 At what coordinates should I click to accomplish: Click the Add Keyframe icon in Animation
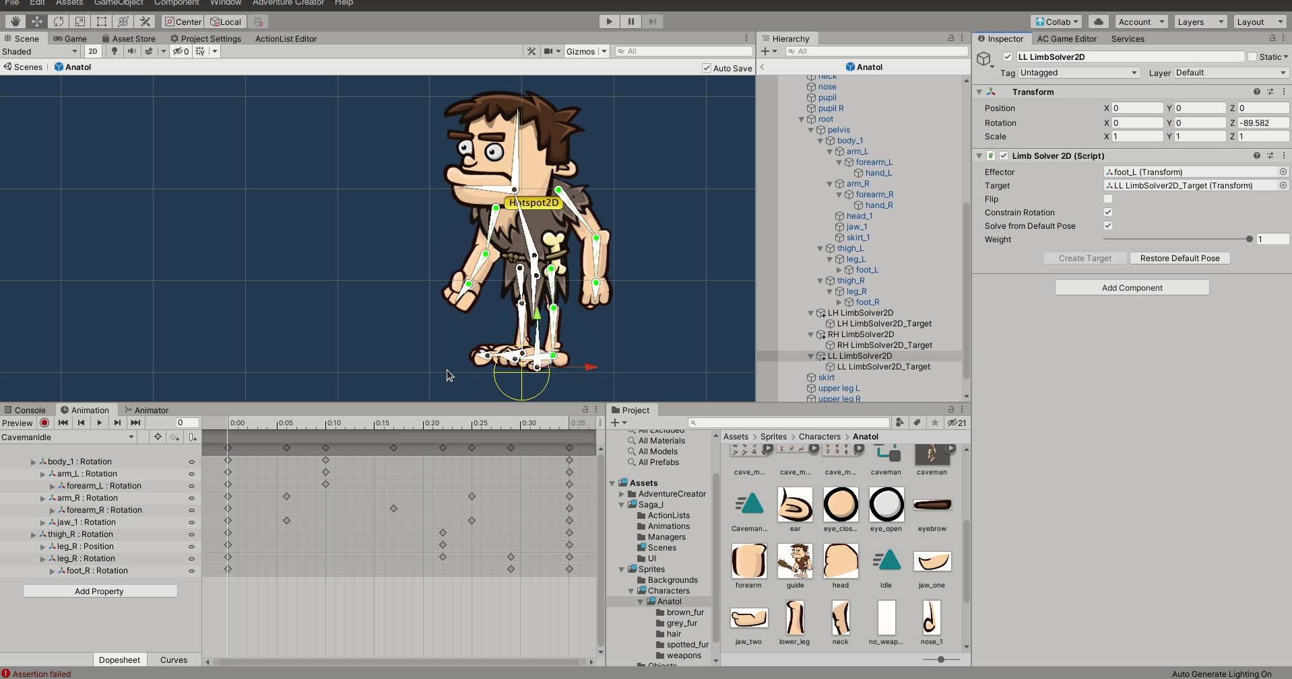coord(174,437)
